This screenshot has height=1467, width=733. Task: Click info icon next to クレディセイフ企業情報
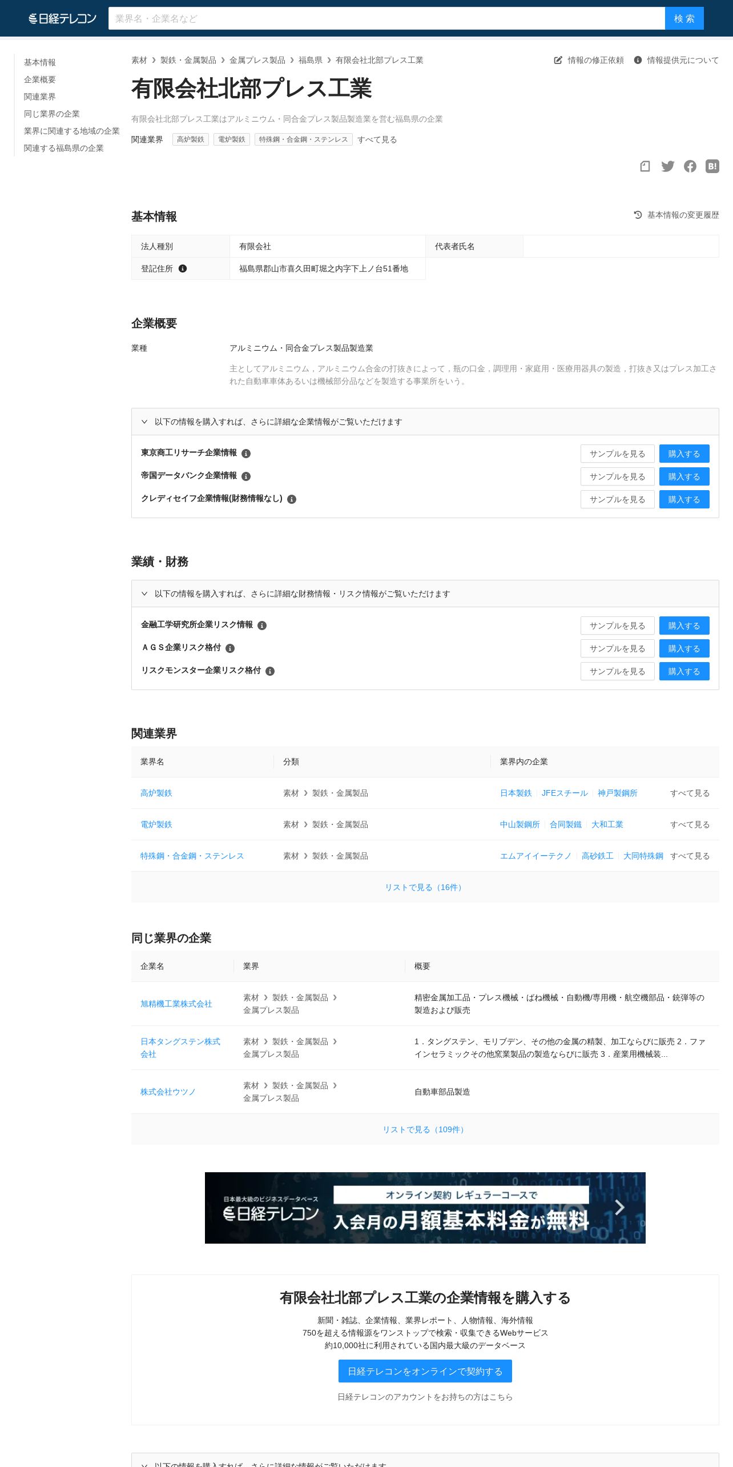tap(292, 499)
